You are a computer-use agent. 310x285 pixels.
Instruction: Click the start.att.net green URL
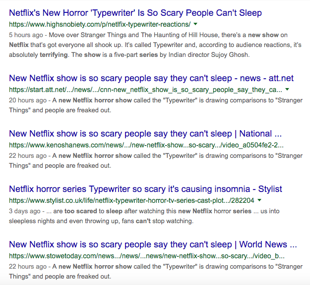point(145,90)
